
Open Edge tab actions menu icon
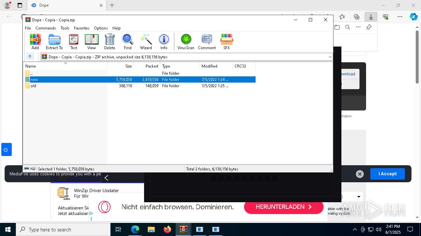(x=19, y=5)
